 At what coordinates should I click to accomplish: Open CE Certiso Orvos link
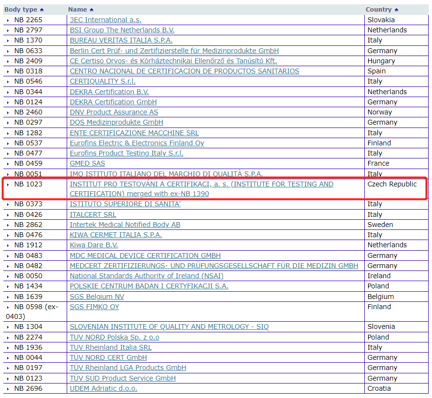(173, 61)
